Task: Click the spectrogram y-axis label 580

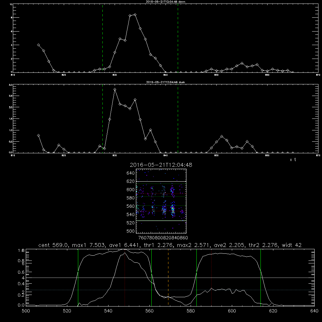Action: 131,198
